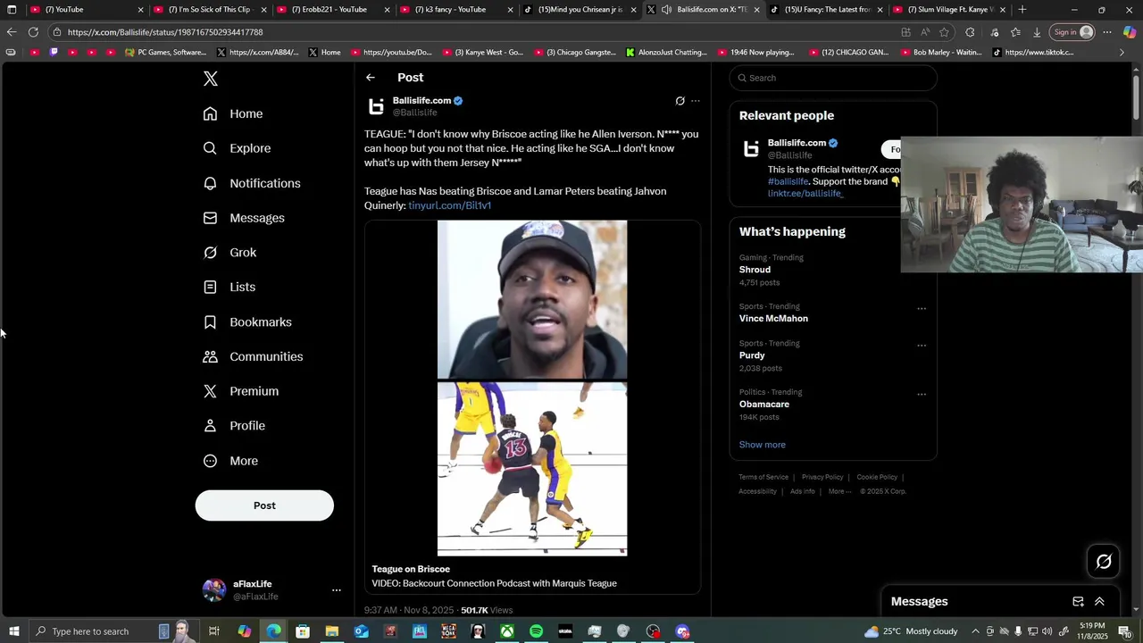Open a new browser tab
This screenshot has width=1143, height=643.
point(1022,10)
